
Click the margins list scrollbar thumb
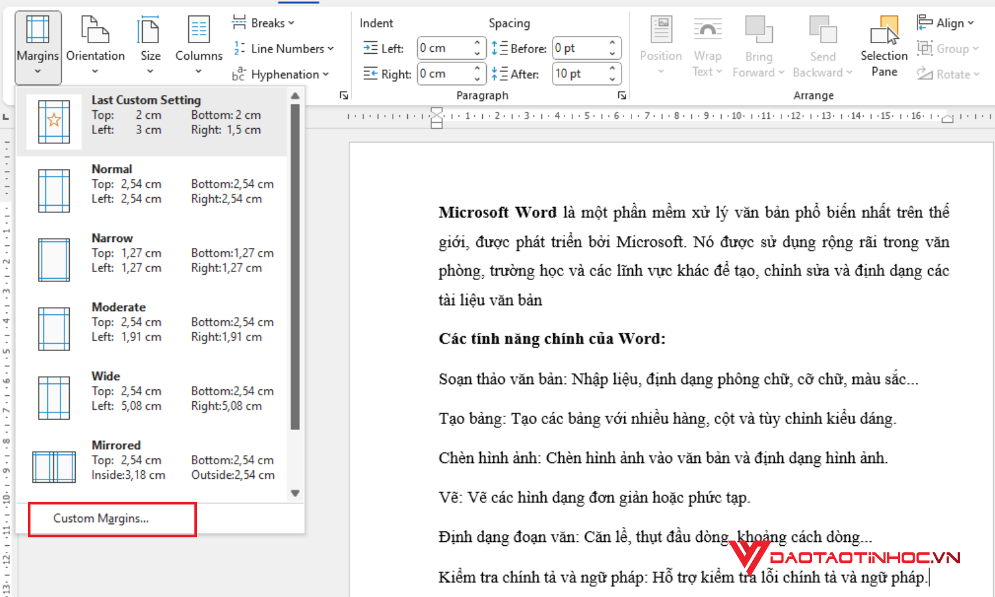pos(295,267)
